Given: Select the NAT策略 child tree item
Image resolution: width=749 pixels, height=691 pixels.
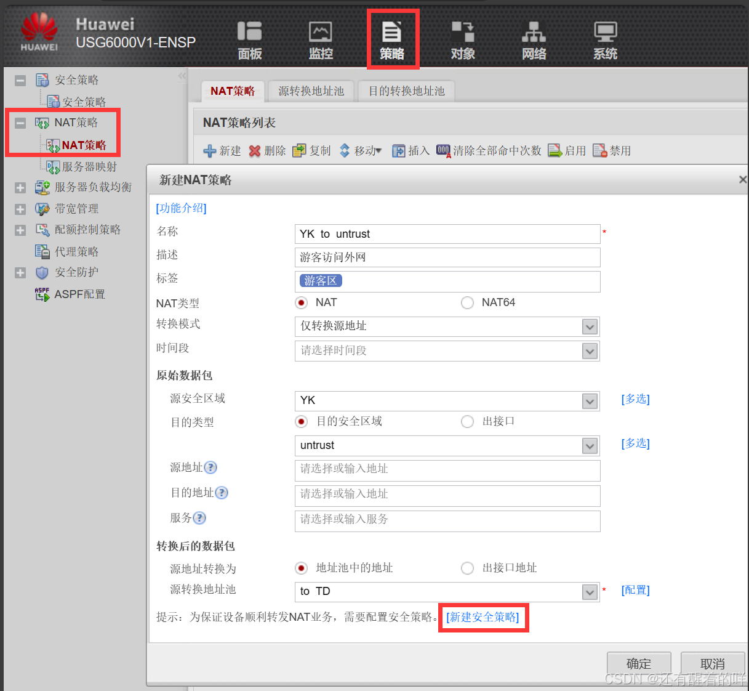Looking at the screenshot, I should [x=84, y=145].
